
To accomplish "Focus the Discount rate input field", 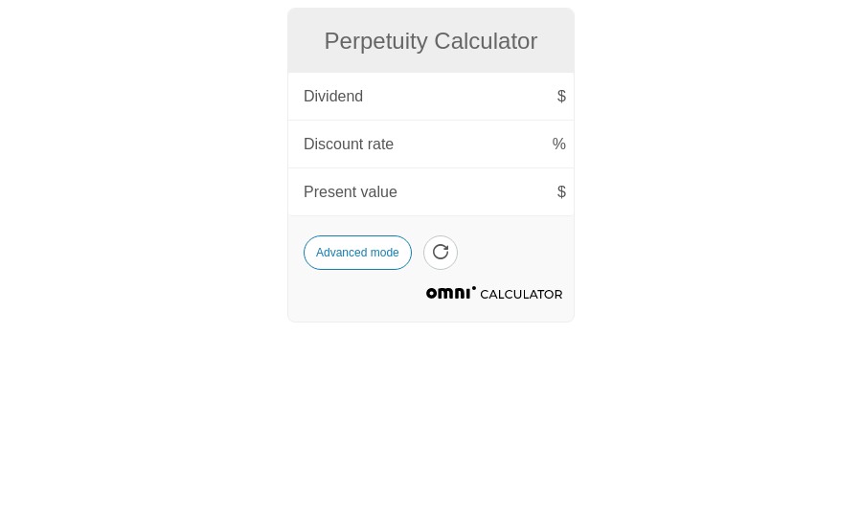I will (x=469, y=145).
